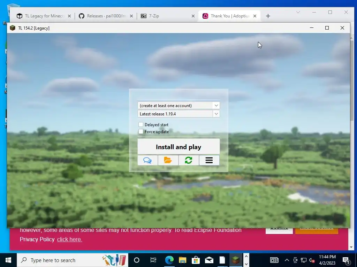Image resolution: width=357 pixels, height=267 pixels.
Task: Enable the Force update checkbox
Action: [x=141, y=131]
